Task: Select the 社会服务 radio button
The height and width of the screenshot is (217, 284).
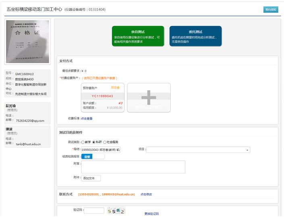Action: [105, 142]
